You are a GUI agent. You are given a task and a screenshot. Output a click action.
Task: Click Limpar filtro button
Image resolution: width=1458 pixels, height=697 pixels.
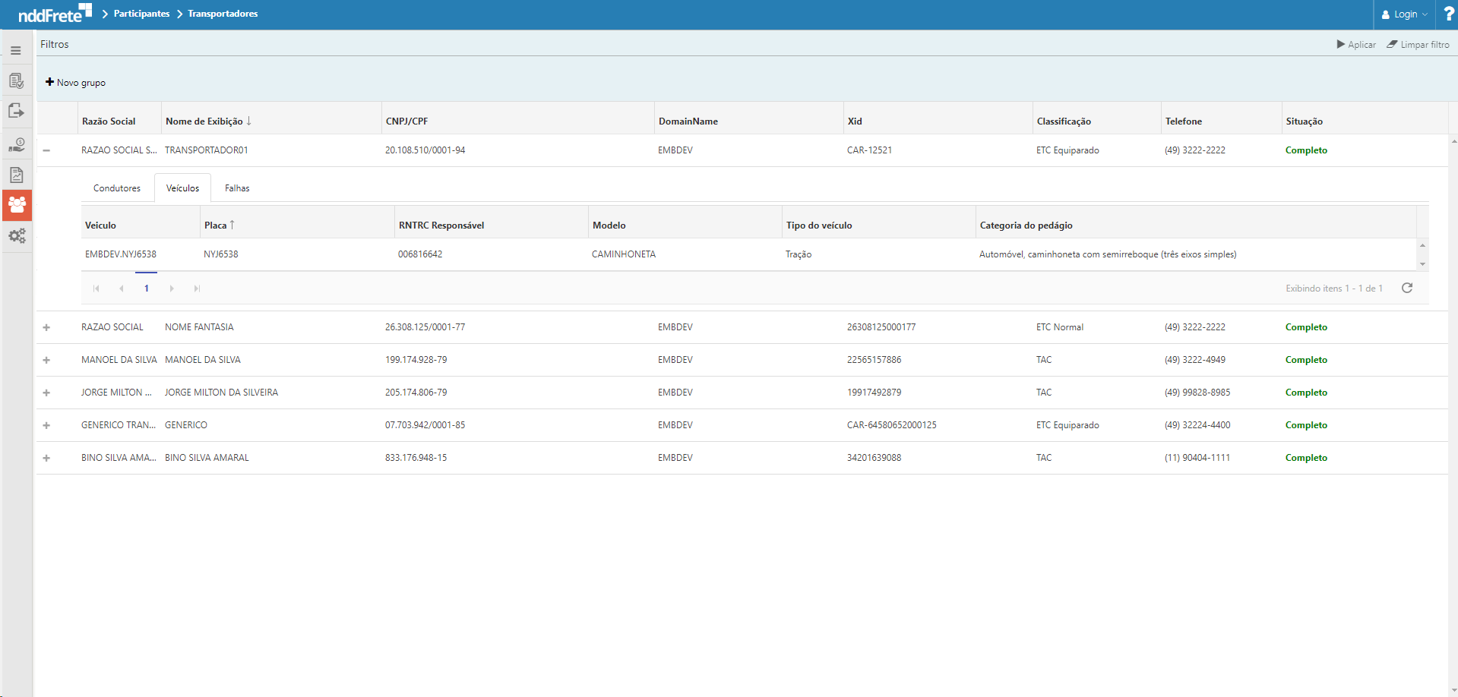[x=1418, y=45]
